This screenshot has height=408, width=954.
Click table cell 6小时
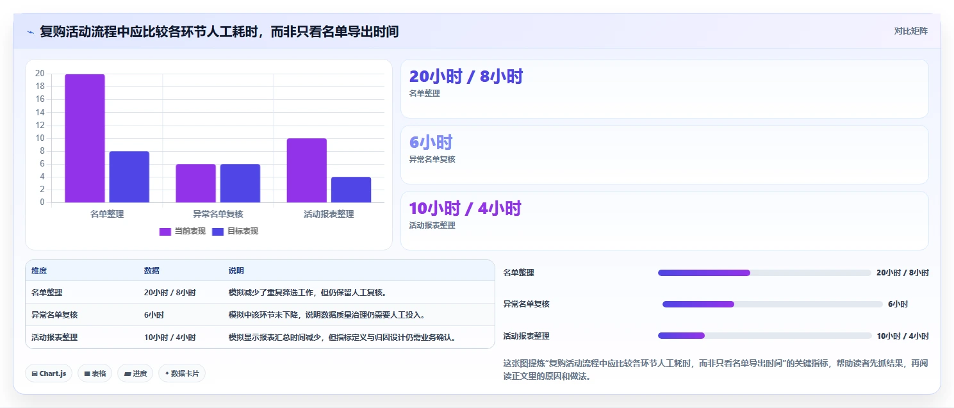point(154,315)
